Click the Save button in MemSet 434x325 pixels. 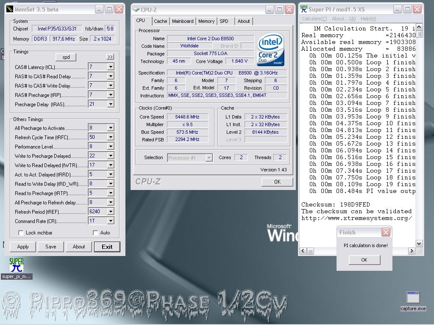(51, 247)
